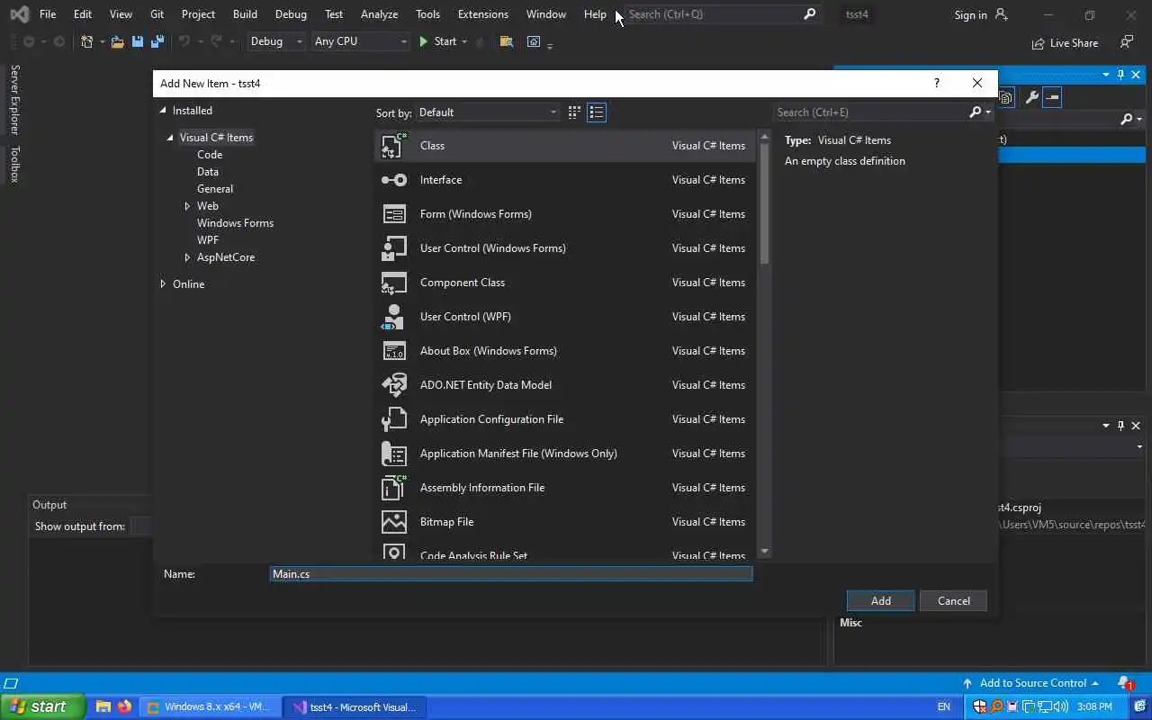Select the Data category
1152x720 pixels.
tap(208, 172)
